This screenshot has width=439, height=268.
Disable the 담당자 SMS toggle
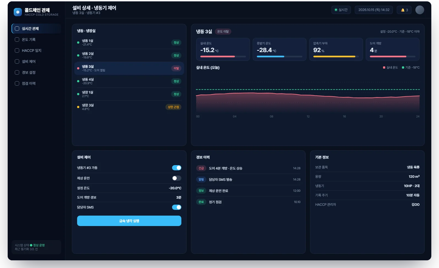point(177,207)
